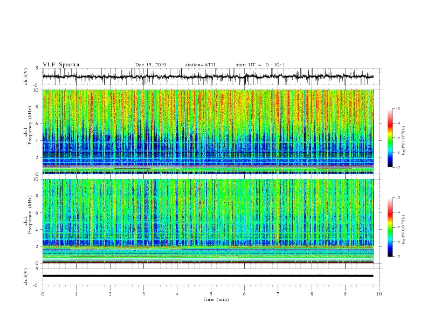Click the "8" kHz tick of the ch.2 spectrogram

[38, 196]
